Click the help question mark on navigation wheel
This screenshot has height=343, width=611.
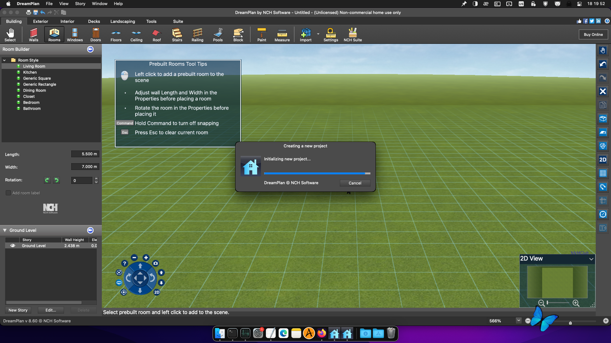124,263
